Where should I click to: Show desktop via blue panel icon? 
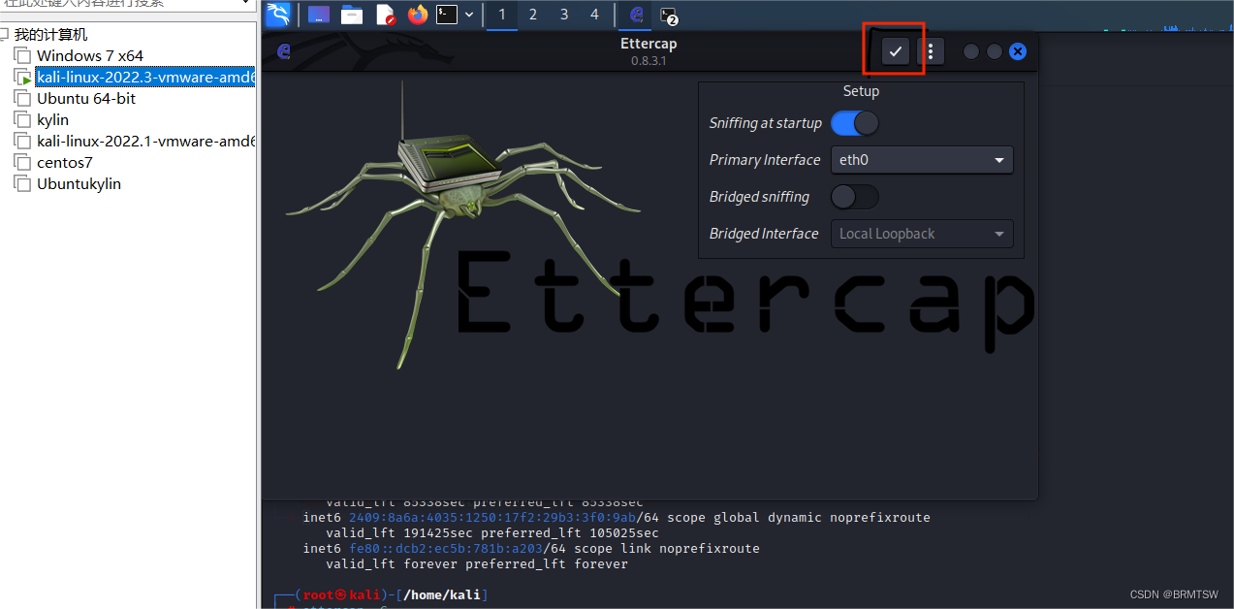(x=319, y=15)
